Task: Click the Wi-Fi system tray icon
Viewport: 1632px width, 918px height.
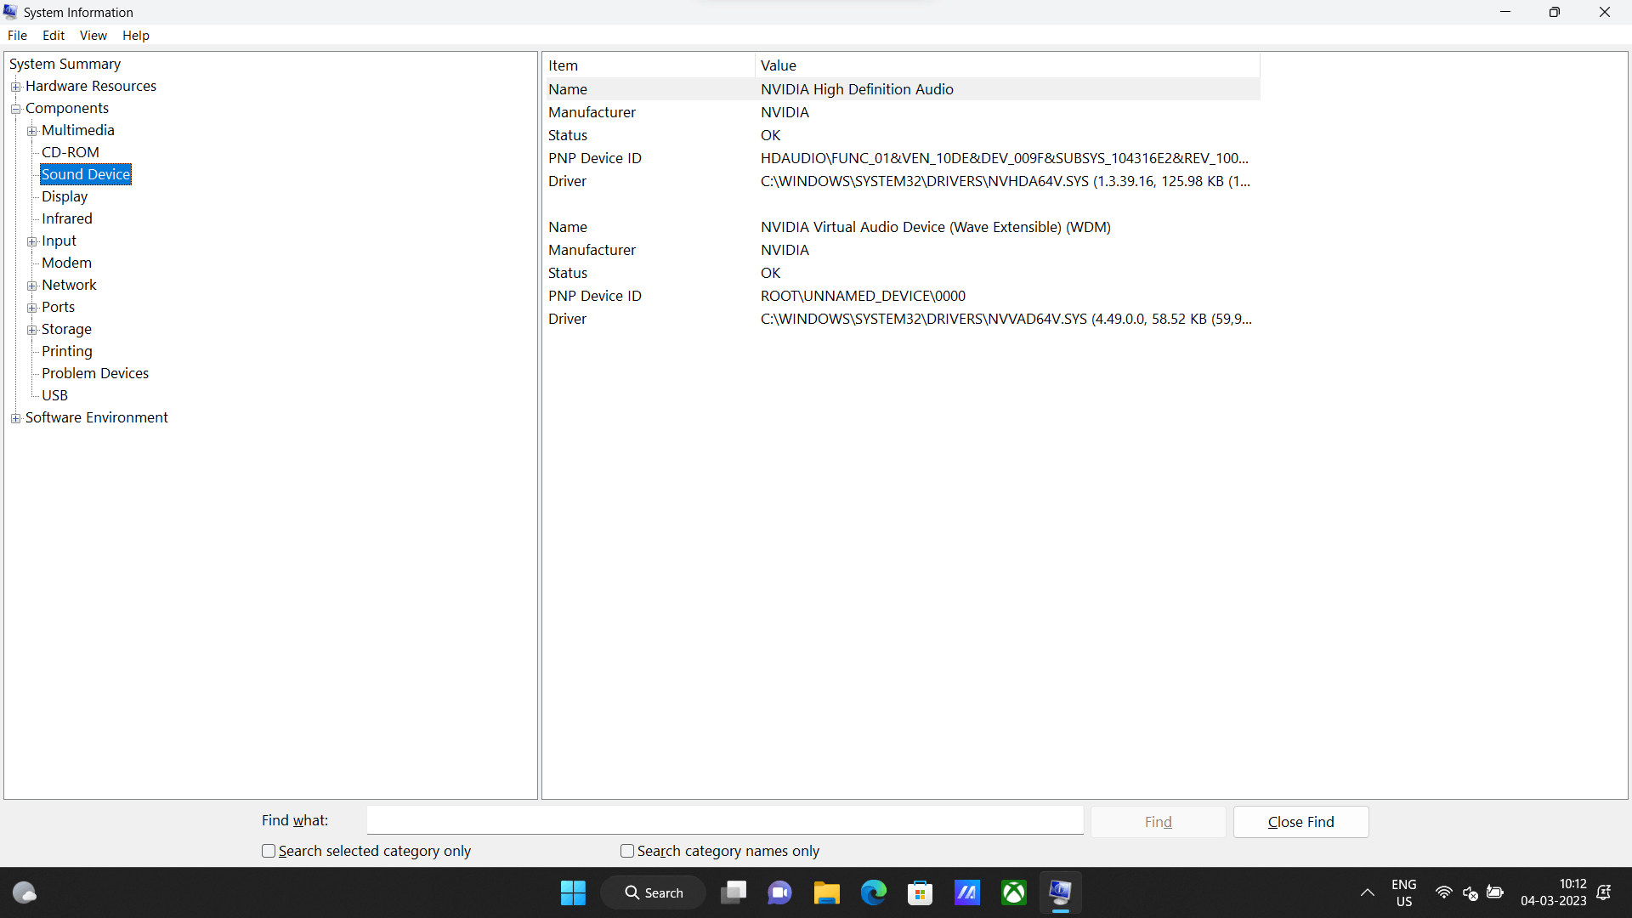Action: point(1443,892)
